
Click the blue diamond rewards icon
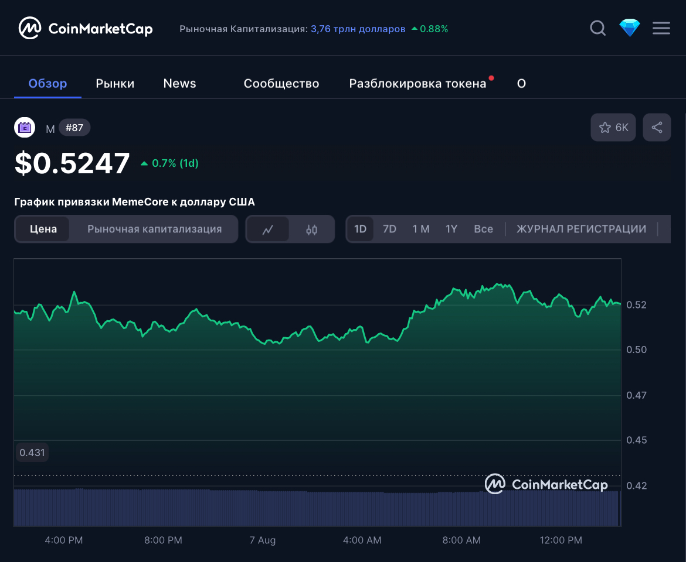(x=630, y=28)
